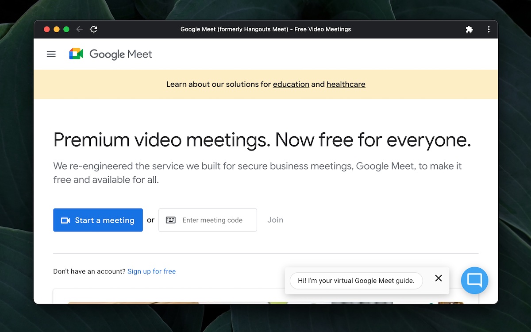Reload the current page

click(94, 29)
